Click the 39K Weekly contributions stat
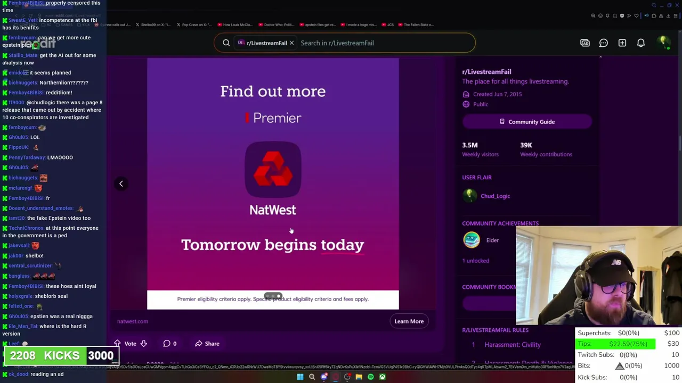 [x=546, y=149]
